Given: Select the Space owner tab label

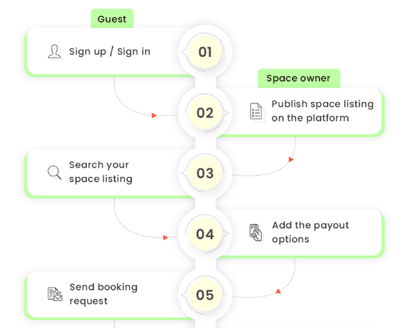Looking at the screenshot, I should [x=298, y=78].
